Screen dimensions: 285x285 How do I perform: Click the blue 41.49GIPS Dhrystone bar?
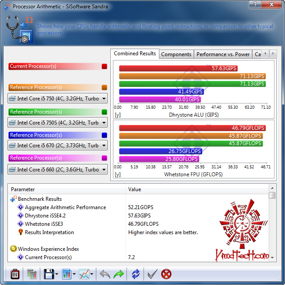pos(162,92)
